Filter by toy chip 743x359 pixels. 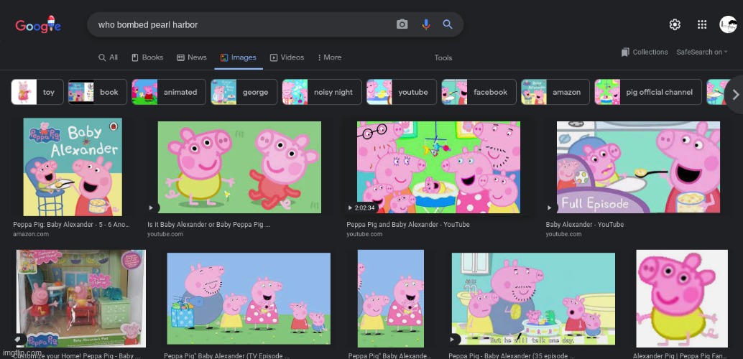click(x=37, y=92)
